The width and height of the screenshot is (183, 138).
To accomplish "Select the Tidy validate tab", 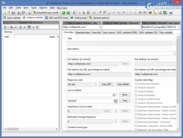I will click(x=166, y=33).
